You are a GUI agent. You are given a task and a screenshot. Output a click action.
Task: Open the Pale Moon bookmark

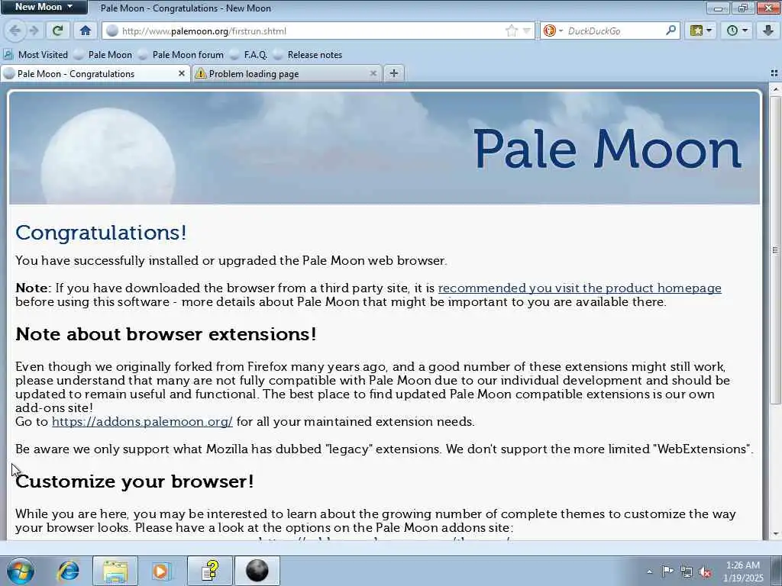[103, 55]
